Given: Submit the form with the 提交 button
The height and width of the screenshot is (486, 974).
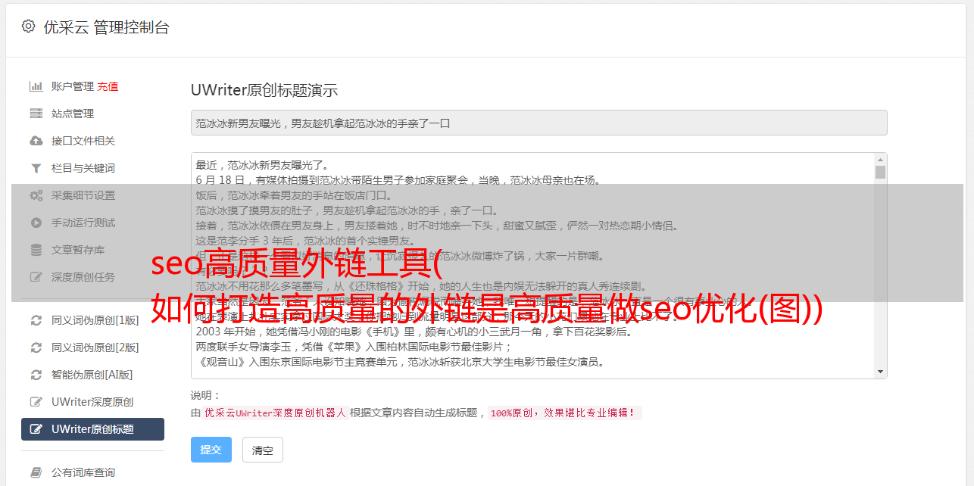Looking at the screenshot, I should [211, 450].
